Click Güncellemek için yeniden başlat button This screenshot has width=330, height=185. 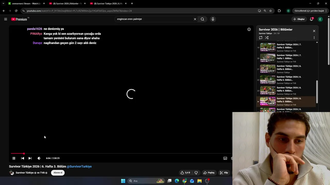coord(309,11)
